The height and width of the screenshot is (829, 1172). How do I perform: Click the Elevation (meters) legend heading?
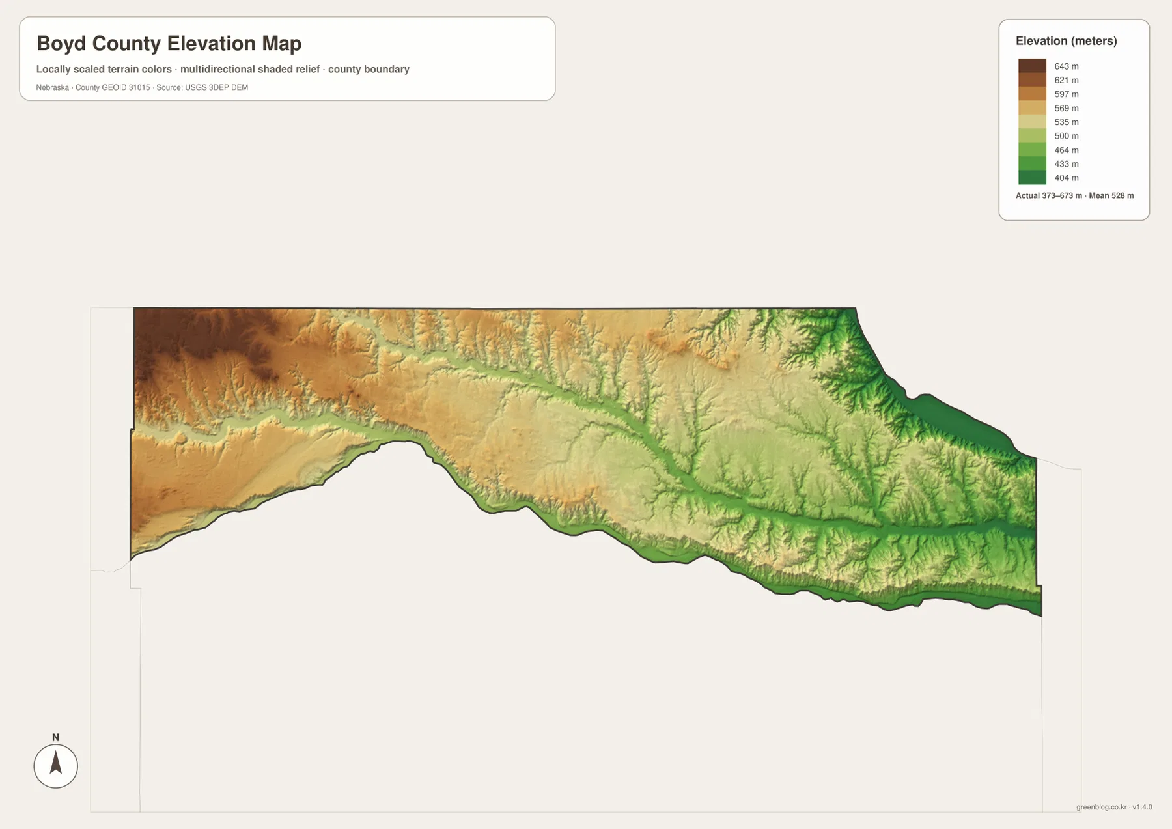[1066, 41]
